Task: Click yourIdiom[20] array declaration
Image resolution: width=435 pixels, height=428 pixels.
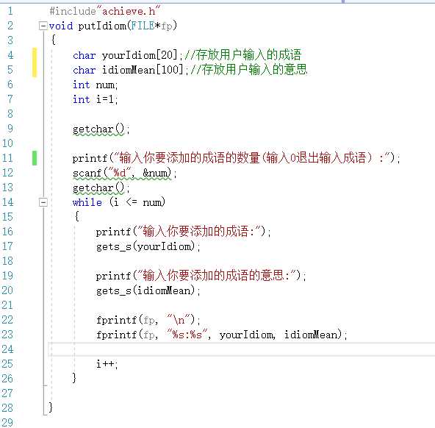Action: [140, 55]
